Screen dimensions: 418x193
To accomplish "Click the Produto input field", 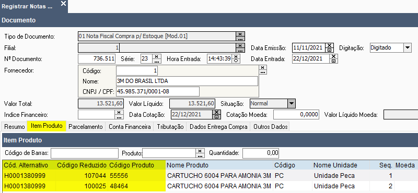I will click(169, 153).
